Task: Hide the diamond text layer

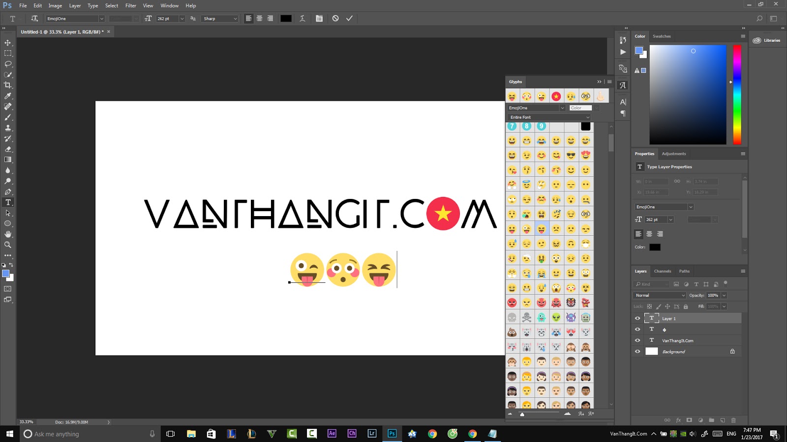Action: tap(637, 329)
